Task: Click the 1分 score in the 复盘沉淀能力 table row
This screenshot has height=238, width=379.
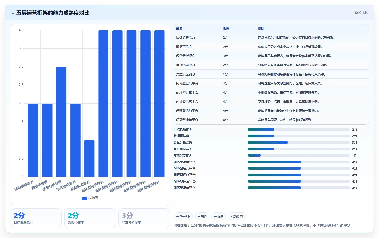Action: (x=225, y=74)
